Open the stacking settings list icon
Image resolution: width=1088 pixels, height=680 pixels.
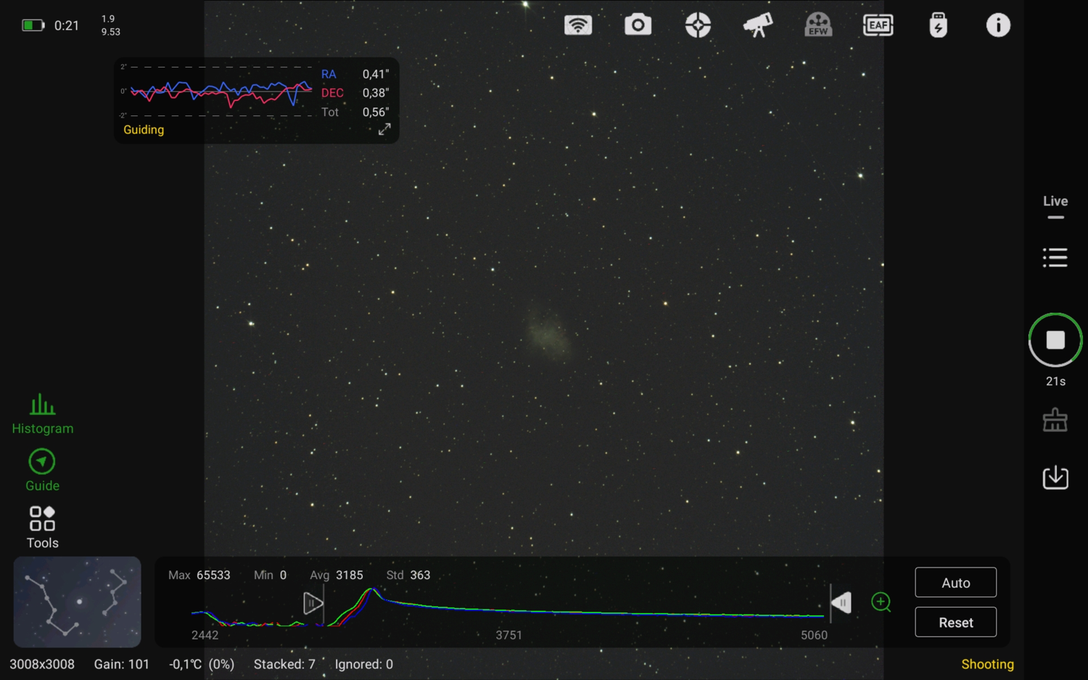click(1055, 258)
